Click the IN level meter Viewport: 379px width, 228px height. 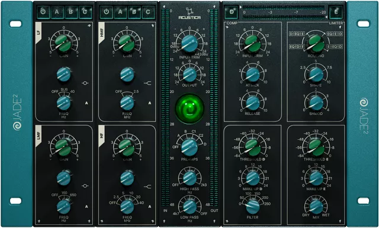[x=165, y=108]
